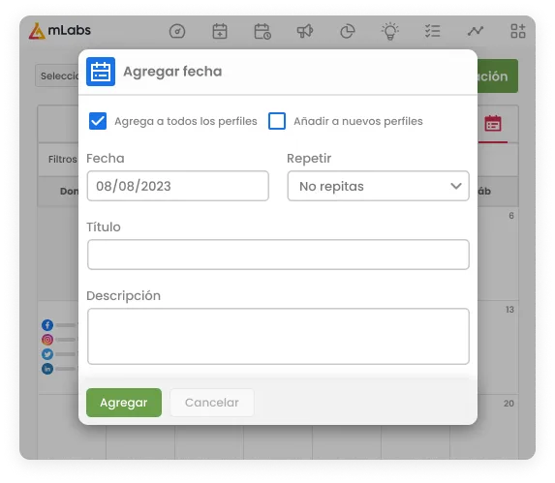Open the add apps grid icon

[x=518, y=31]
